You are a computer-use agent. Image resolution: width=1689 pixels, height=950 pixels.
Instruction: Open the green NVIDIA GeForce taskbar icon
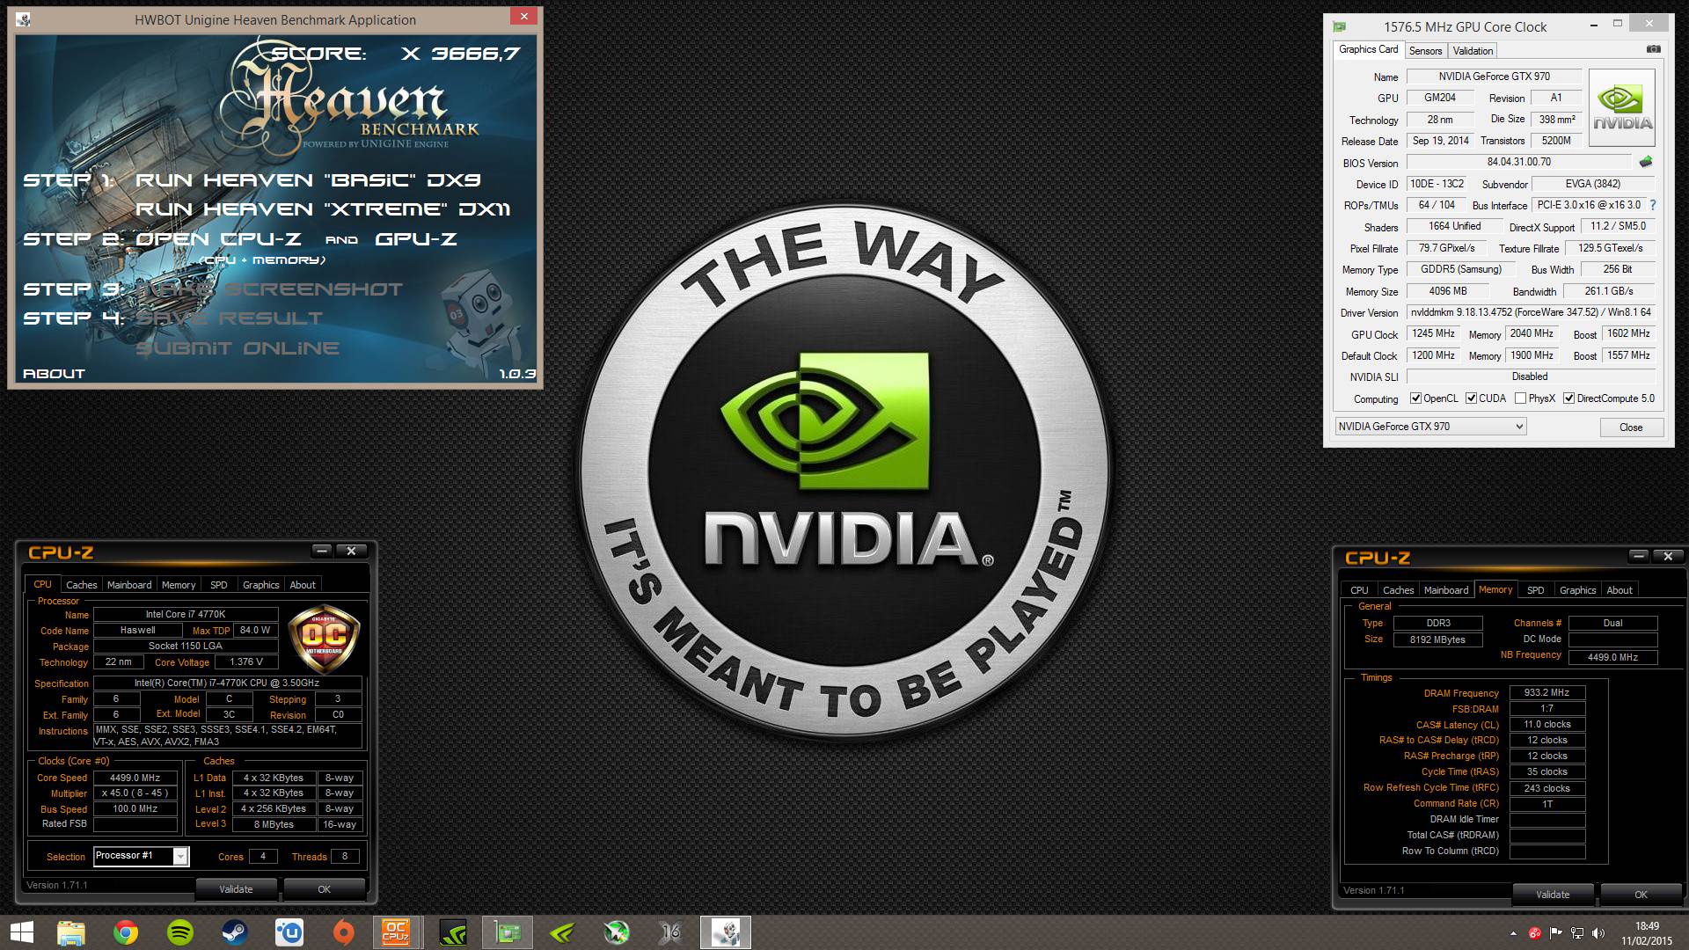(x=562, y=932)
